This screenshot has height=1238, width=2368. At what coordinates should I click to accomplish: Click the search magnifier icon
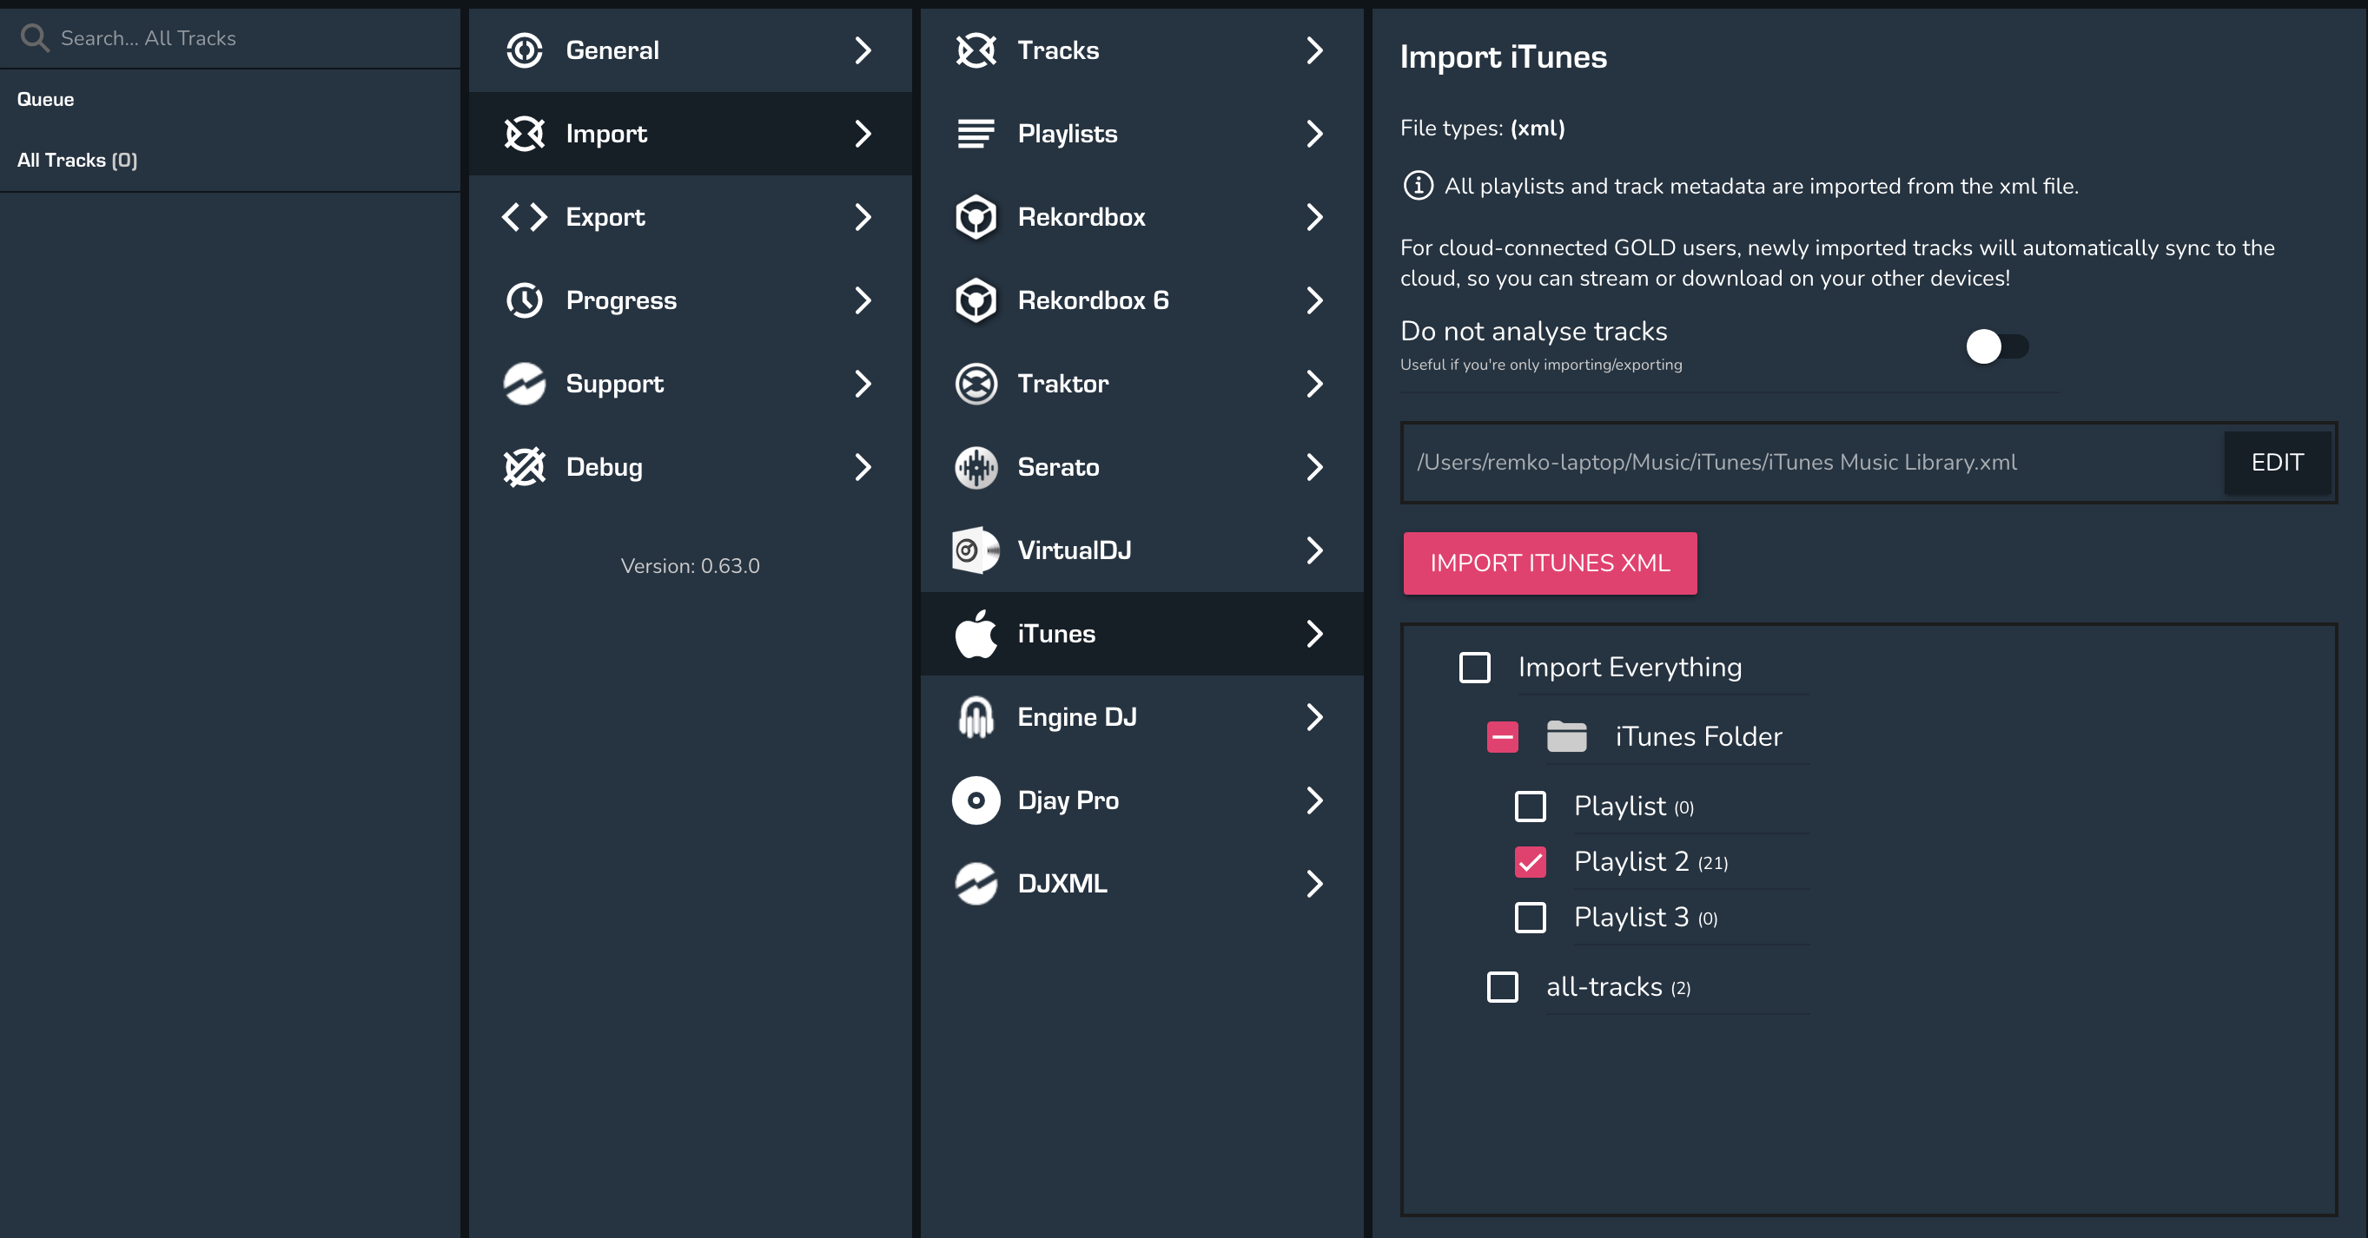click(35, 37)
